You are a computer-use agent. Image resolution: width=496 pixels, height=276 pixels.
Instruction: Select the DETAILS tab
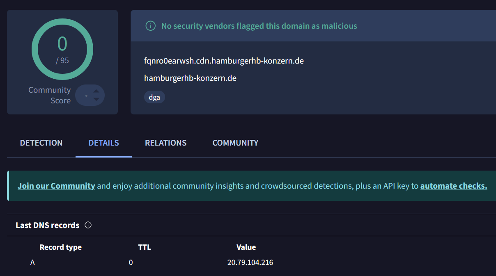(x=103, y=143)
